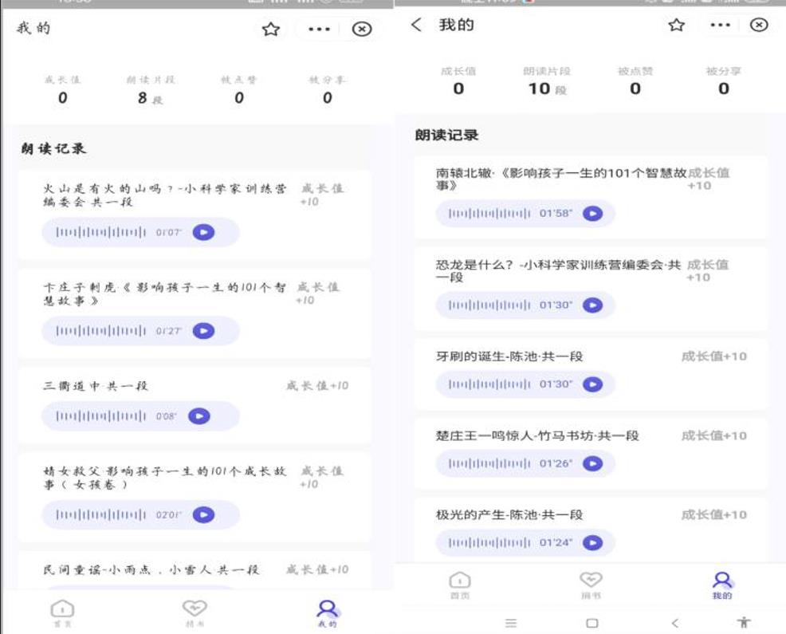Play the 极光的产生 reading clip
786x634 pixels.
click(x=592, y=543)
